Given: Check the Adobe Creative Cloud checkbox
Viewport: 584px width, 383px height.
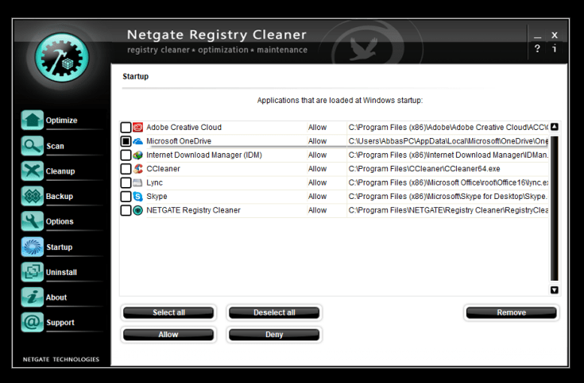Looking at the screenshot, I should tap(126, 127).
